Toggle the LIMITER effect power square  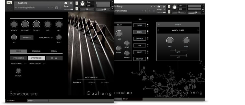pyautogui.click(x=148, y=59)
